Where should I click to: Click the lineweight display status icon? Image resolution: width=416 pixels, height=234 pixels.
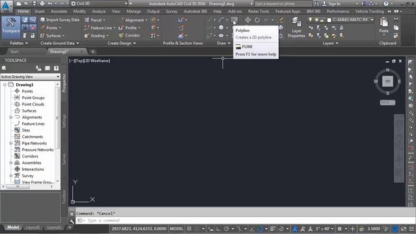click(x=273, y=229)
